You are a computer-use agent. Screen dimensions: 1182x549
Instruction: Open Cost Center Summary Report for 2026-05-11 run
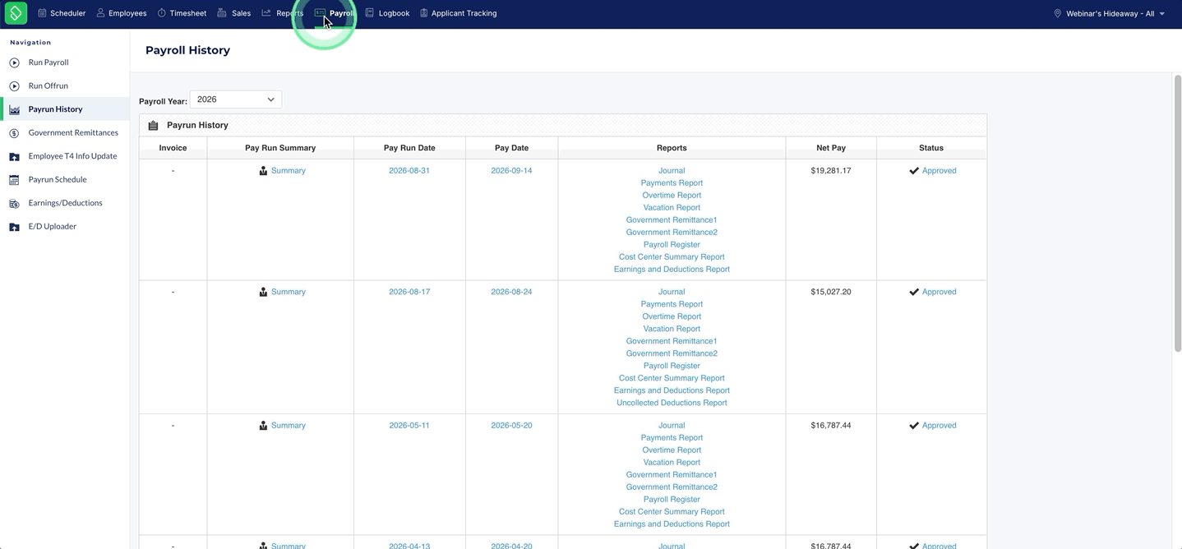tap(672, 512)
